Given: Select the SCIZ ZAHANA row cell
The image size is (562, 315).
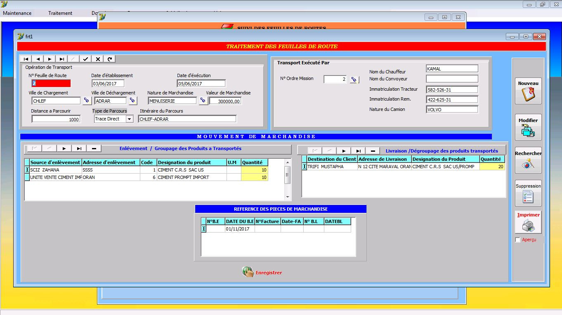Looking at the screenshot, I should coord(56,170).
